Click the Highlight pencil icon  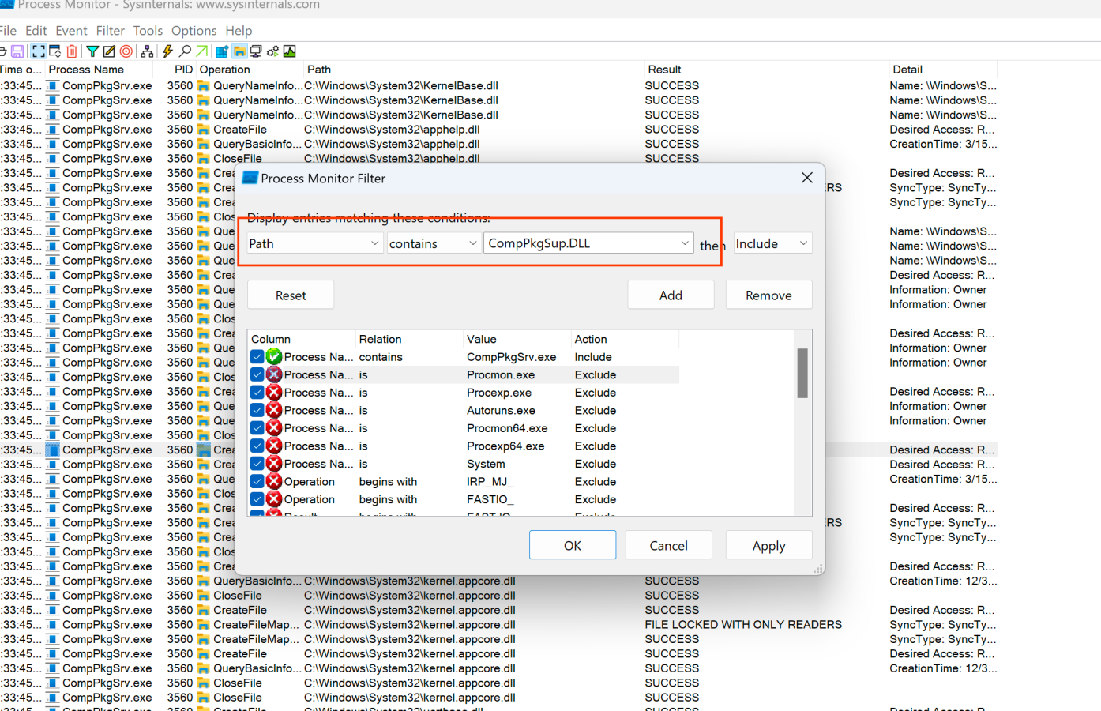point(109,51)
